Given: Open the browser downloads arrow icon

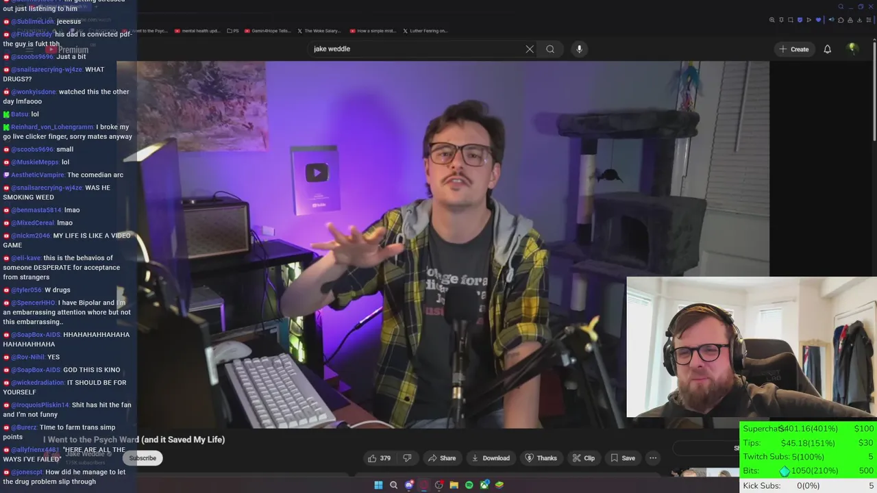Looking at the screenshot, I should point(859,20).
